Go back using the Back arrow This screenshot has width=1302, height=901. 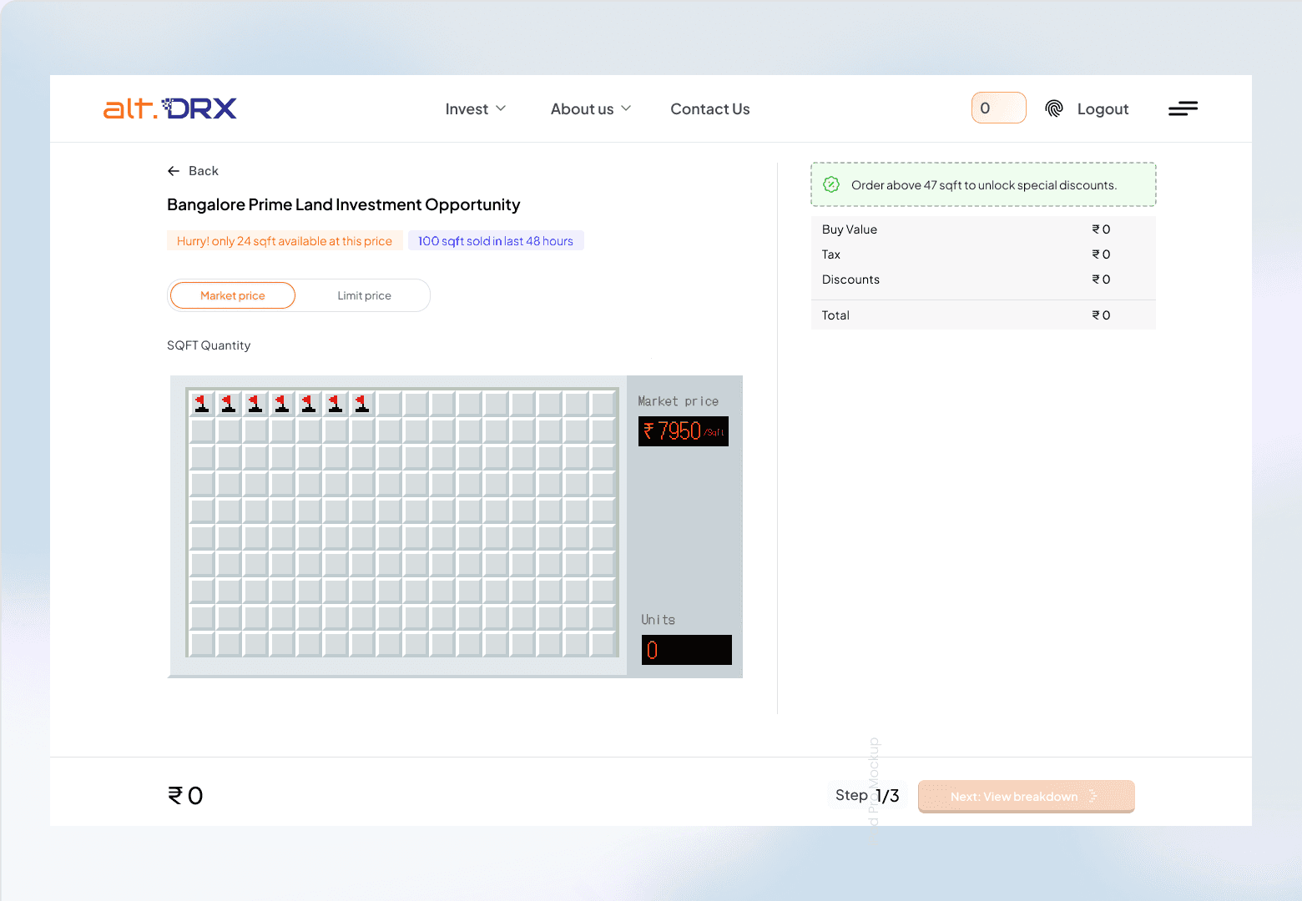[193, 171]
